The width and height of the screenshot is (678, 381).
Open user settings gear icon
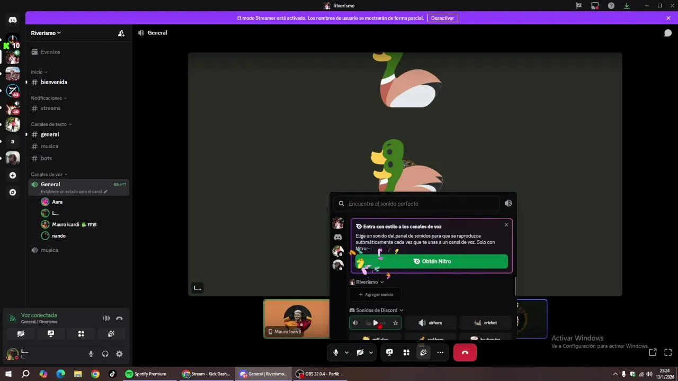(119, 354)
